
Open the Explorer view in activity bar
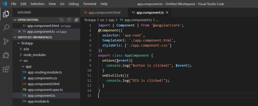click(x=6, y=14)
